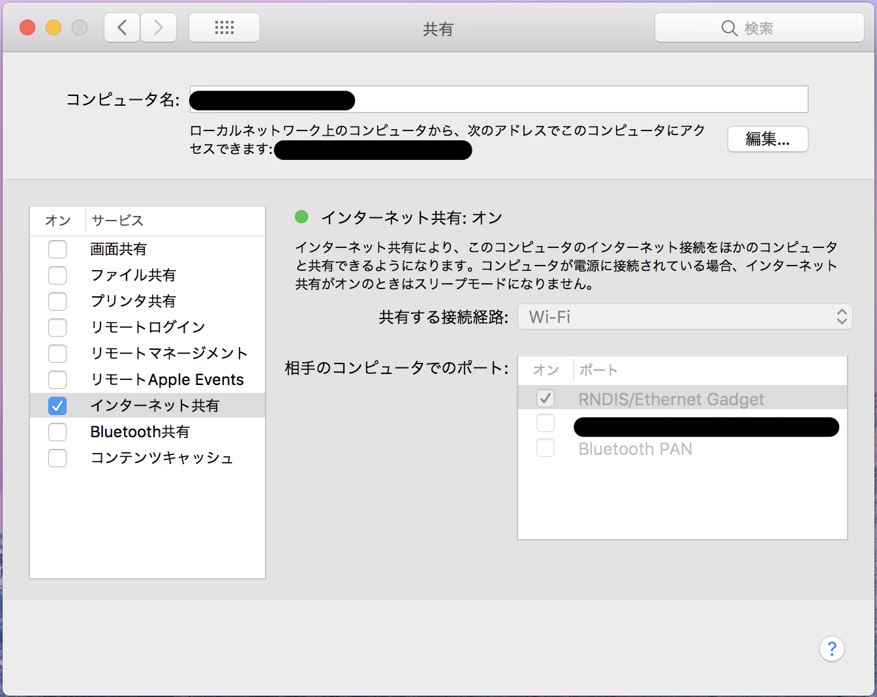Enable リモートログイン checkbox
The width and height of the screenshot is (877, 697).
tap(57, 327)
